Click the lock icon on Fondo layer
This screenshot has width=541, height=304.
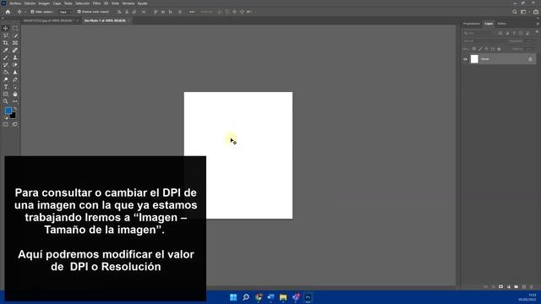pos(530,59)
